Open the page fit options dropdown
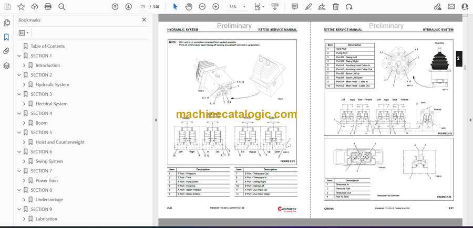This screenshot has width=473, height=228. 259,7
